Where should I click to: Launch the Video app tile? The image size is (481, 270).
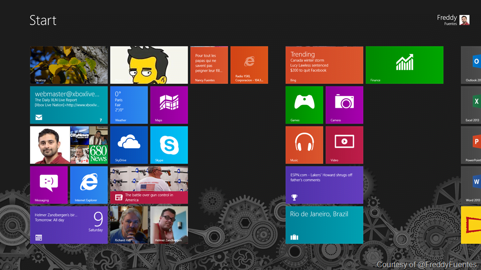pos(344,145)
